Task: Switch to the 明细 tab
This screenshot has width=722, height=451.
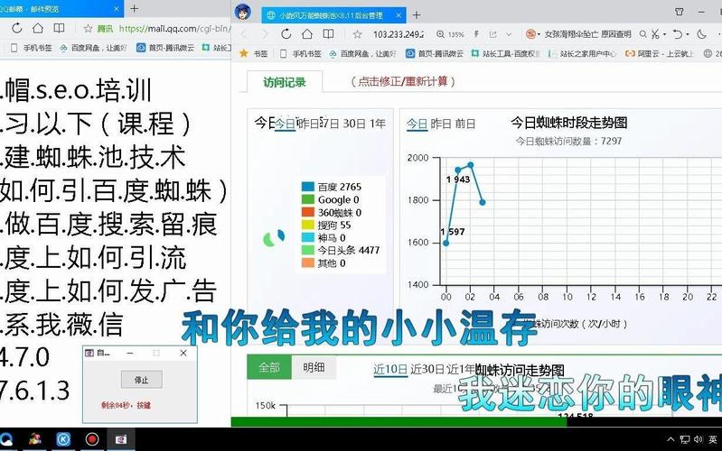Action: pyautogui.click(x=314, y=367)
